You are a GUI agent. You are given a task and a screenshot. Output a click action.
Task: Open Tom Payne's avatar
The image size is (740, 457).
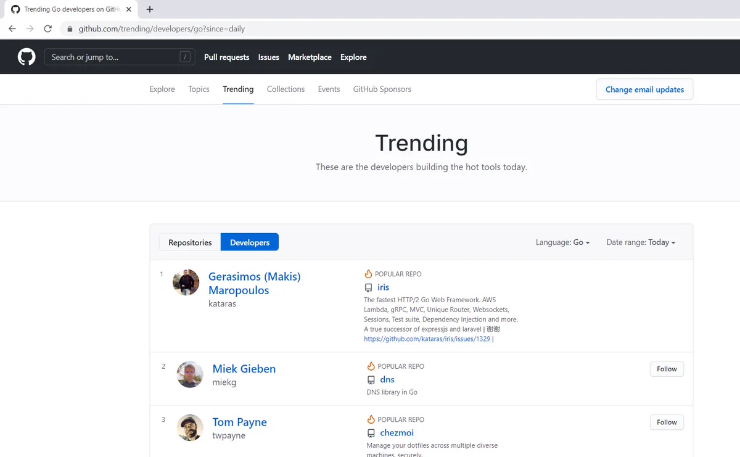click(190, 427)
